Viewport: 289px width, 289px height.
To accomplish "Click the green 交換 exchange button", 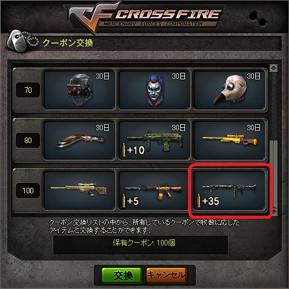I will coord(122,276).
